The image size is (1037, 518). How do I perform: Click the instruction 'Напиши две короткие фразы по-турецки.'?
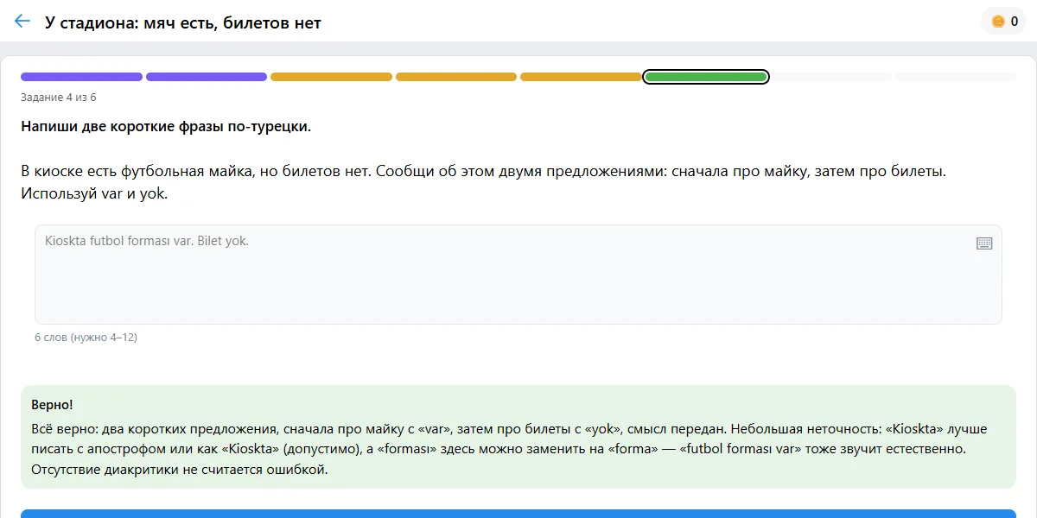click(166, 127)
